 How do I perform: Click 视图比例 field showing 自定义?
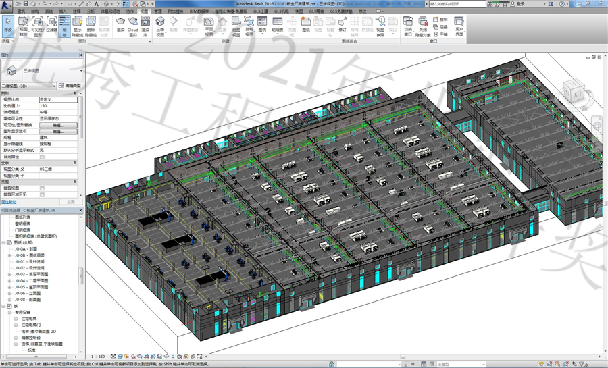pyautogui.click(x=58, y=99)
